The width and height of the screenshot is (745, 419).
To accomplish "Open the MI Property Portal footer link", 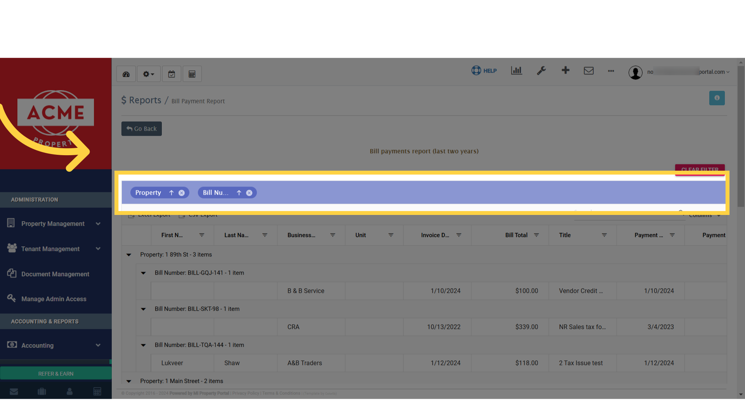I will (x=211, y=393).
